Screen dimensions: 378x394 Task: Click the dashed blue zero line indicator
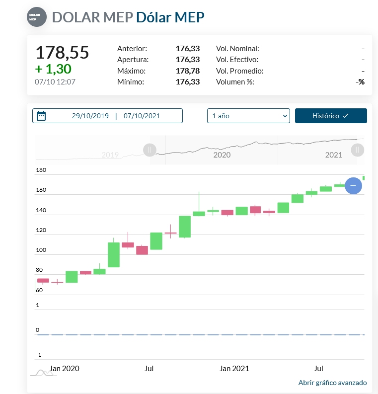(199, 334)
